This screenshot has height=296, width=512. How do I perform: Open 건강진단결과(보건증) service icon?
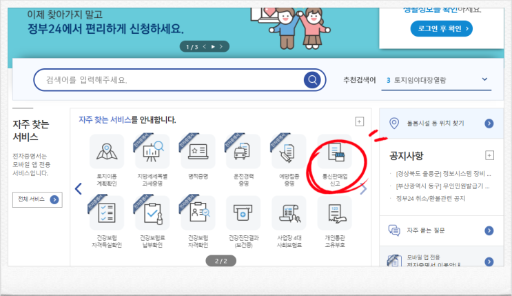243,213
